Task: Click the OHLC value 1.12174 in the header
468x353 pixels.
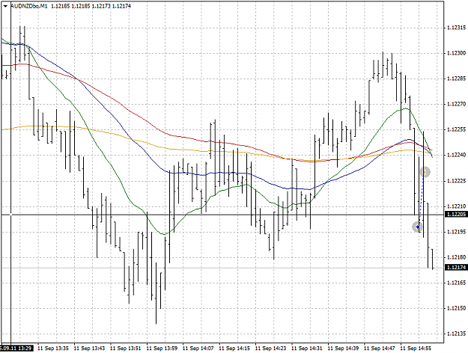Action: pos(121,6)
